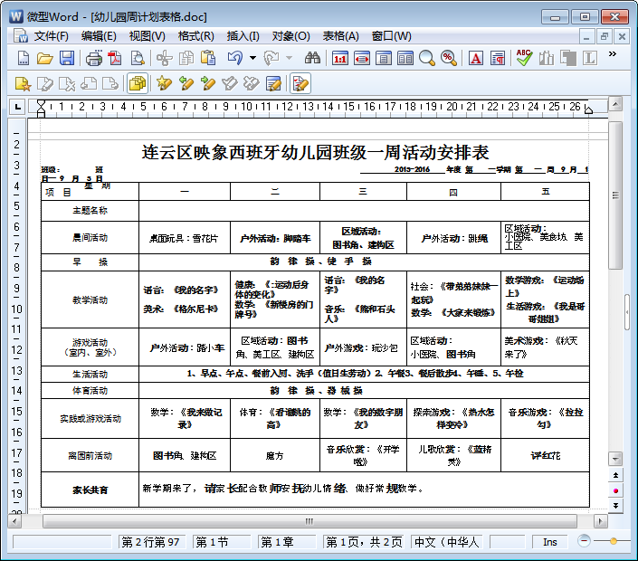Jump to next page with double down arrow
This screenshot has height=561, width=638.
coord(615,506)
